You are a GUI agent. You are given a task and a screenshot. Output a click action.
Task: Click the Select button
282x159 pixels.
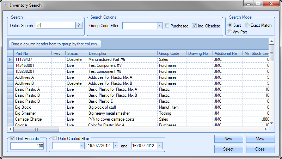coord(228,149)
